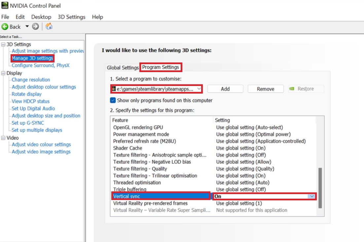Open Adjust video colour settings
Viewport: 364px width, 242px height.
pos(41,144)
